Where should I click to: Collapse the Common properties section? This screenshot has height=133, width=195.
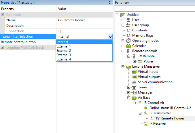pyautogui.click(x=3, y=15)
